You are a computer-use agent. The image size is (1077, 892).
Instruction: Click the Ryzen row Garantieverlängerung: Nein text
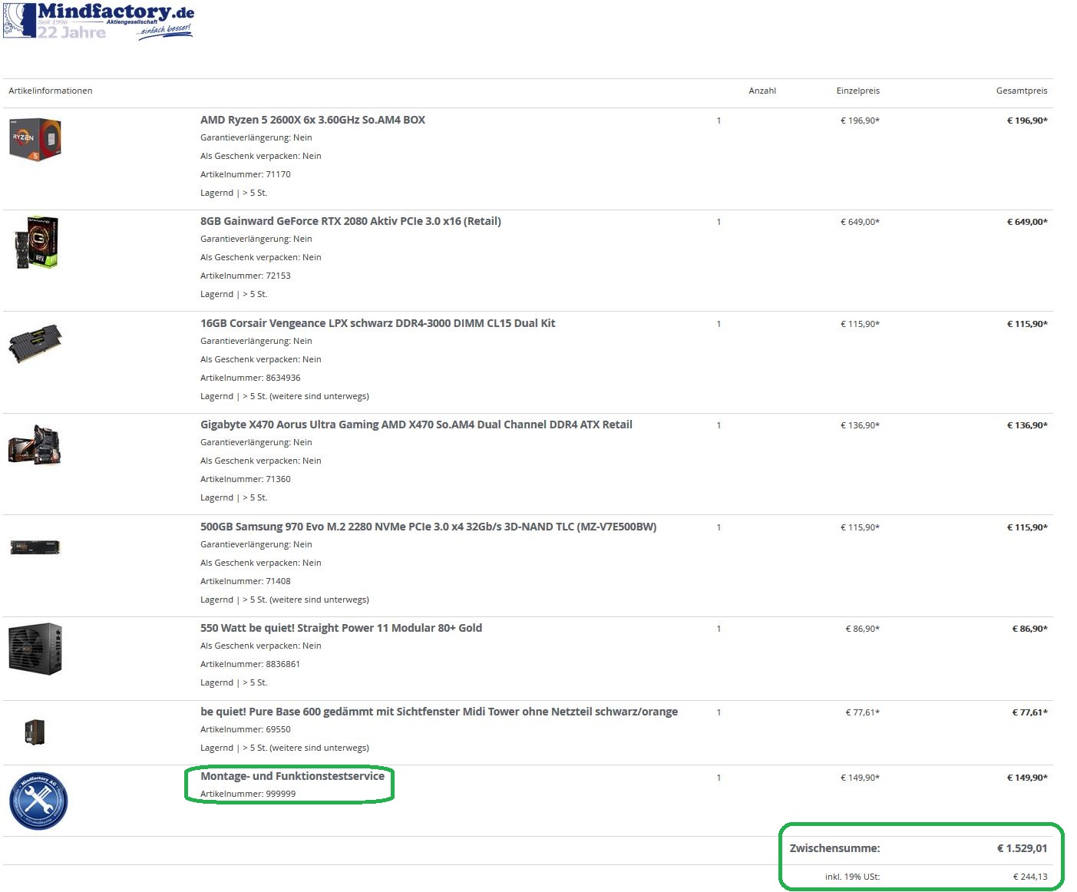click(256, 137)
